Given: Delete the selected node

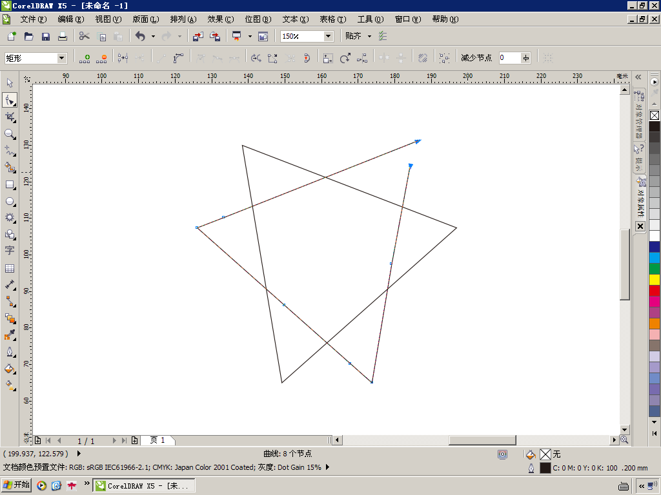Looking at the screenshot, I should click(101, 58).
